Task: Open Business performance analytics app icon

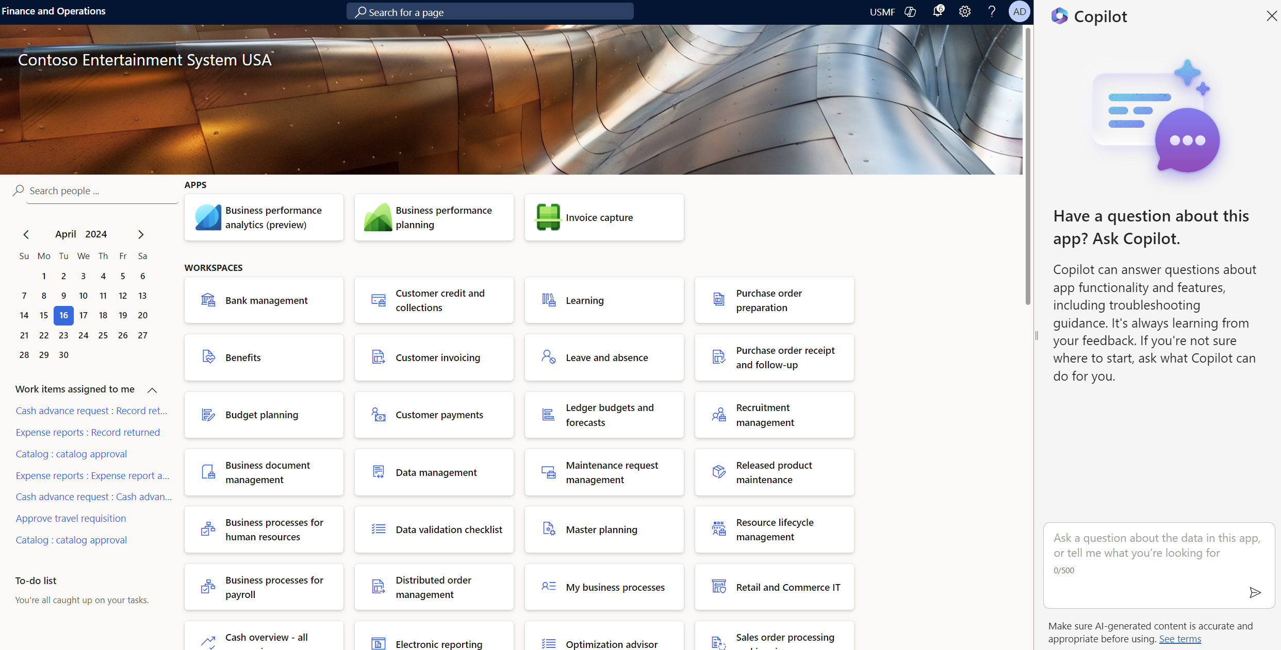Action: click(x=208, y=217)
